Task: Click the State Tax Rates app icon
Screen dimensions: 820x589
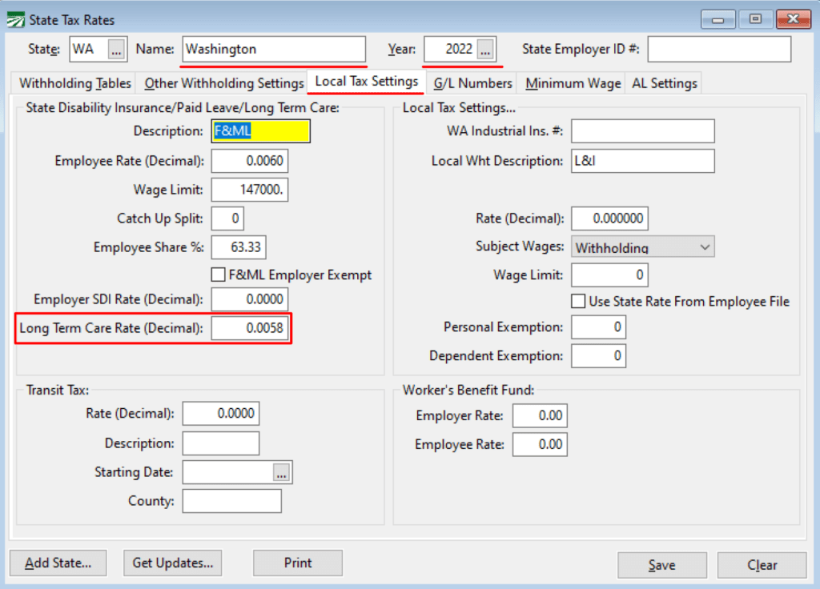Action: [16, 20]
